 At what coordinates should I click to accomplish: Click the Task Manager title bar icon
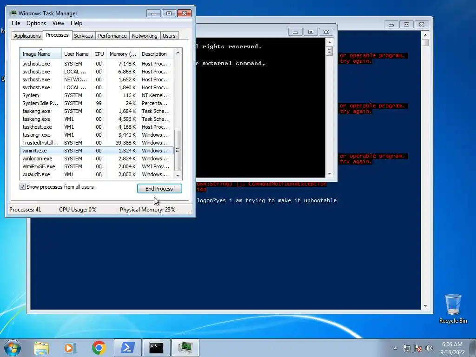(13, 13)
